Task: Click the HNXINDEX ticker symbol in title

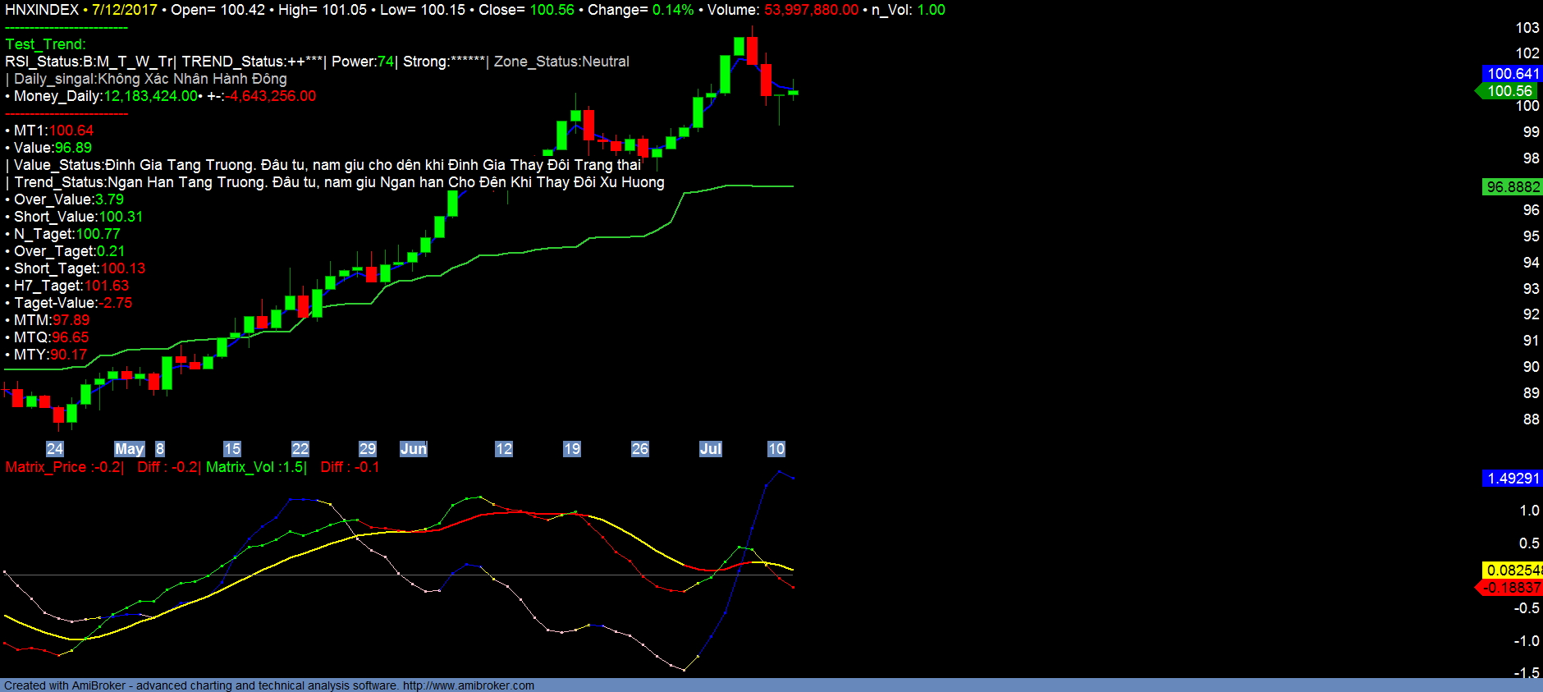Action: tap(42, 10)
